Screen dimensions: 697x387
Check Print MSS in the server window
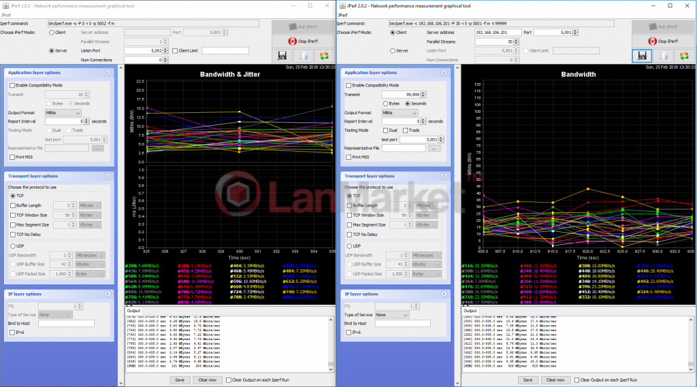tap(11, 156)
